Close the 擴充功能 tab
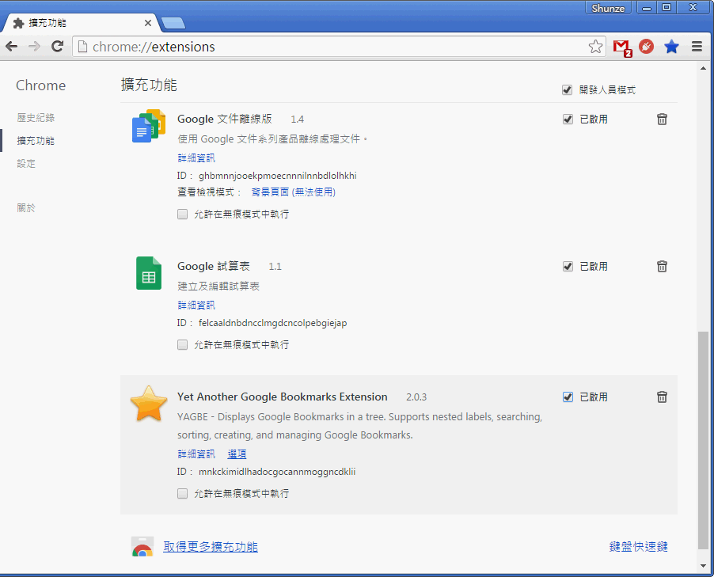Image resolution: width=714 pixels, height=577 pixels. click(147, 23)
